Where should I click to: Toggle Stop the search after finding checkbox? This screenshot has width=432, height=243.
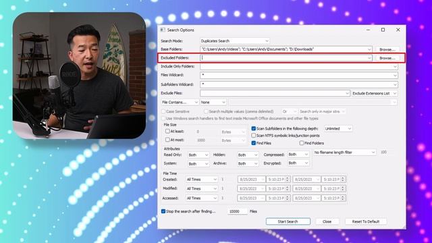pos(163,211)
